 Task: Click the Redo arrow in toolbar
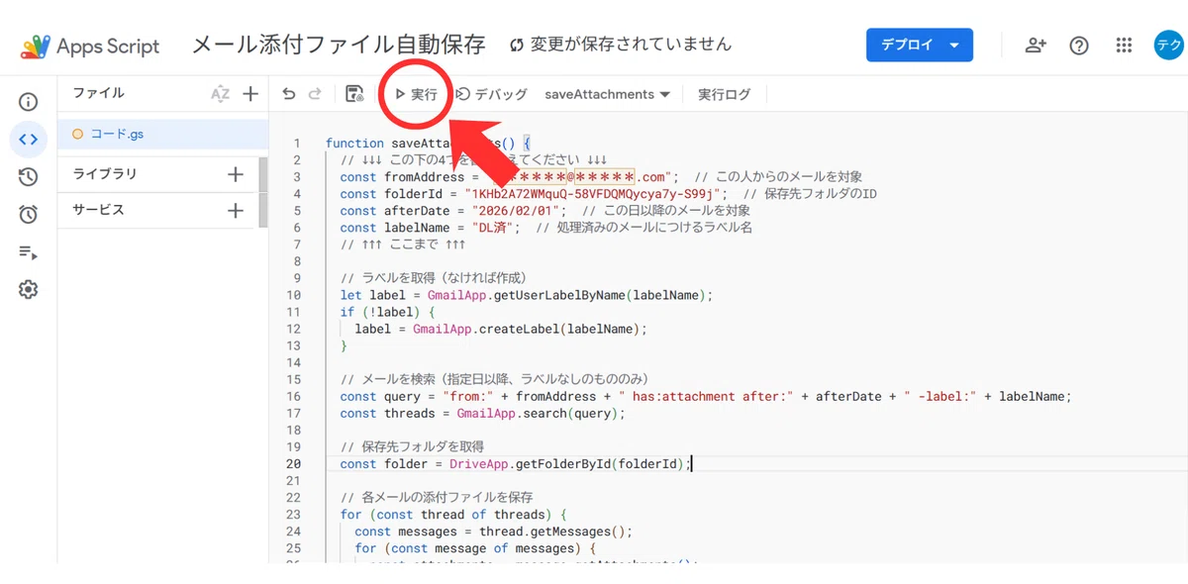click(315, 94)
